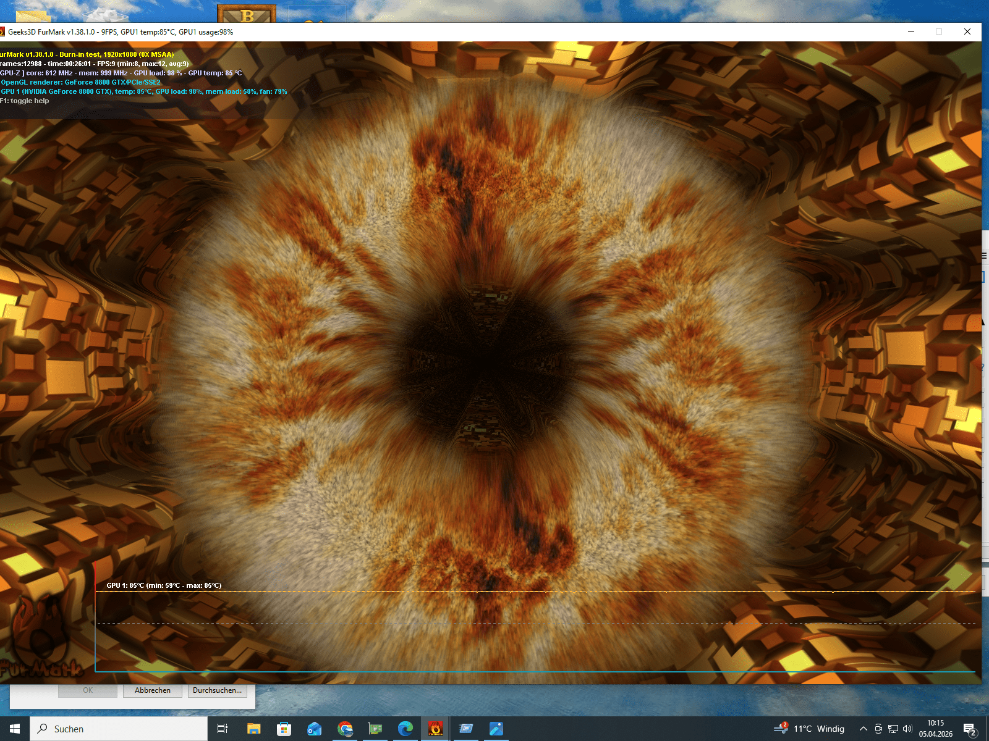The height and width of the screenshot is (741, 989).
Task: Open the green graphics card app on taskbar
Action: [x=375, y=729]
